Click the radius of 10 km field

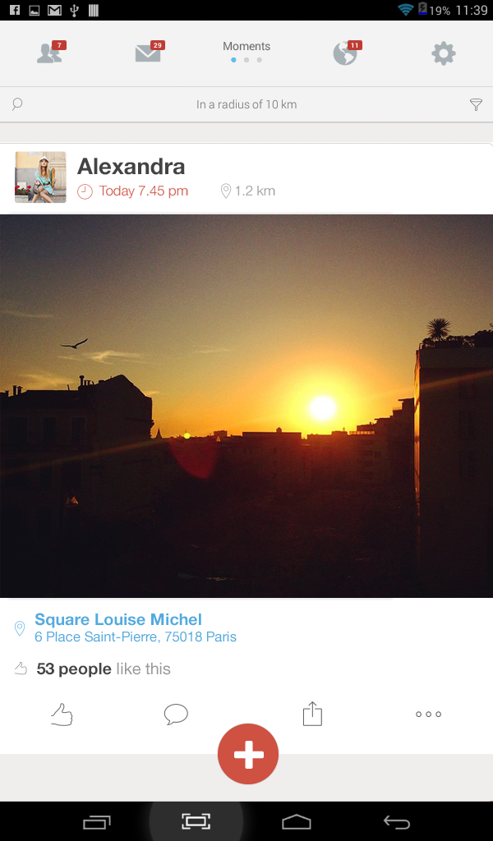coord(246,104)
